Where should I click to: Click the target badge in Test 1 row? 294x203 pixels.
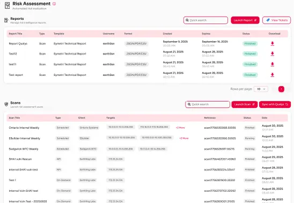click(115, 180)
